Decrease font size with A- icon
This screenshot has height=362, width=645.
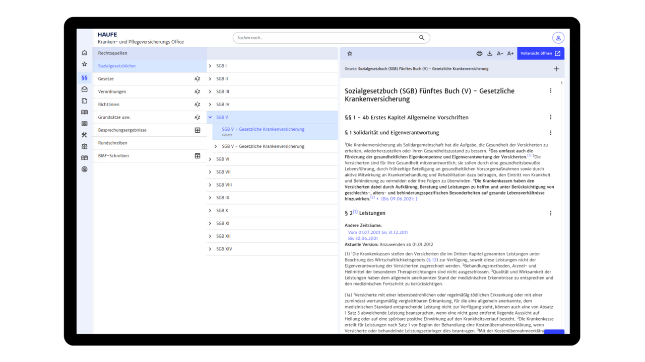tap(500, 53)
